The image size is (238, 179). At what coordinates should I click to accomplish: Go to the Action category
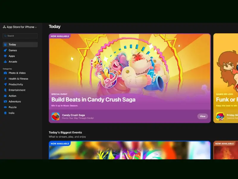pyautogui.click(x=12, y=96)
